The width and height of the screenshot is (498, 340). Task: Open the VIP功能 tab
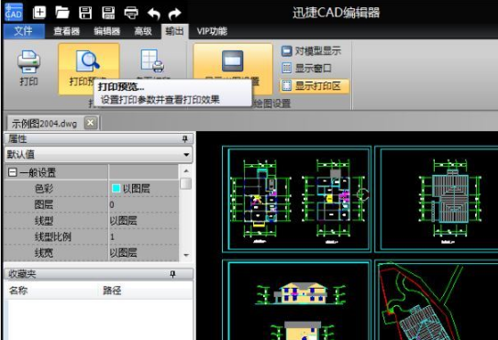click(x=212, y=31)
